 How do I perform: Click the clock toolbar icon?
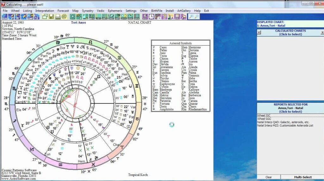[x=151, y=17]
